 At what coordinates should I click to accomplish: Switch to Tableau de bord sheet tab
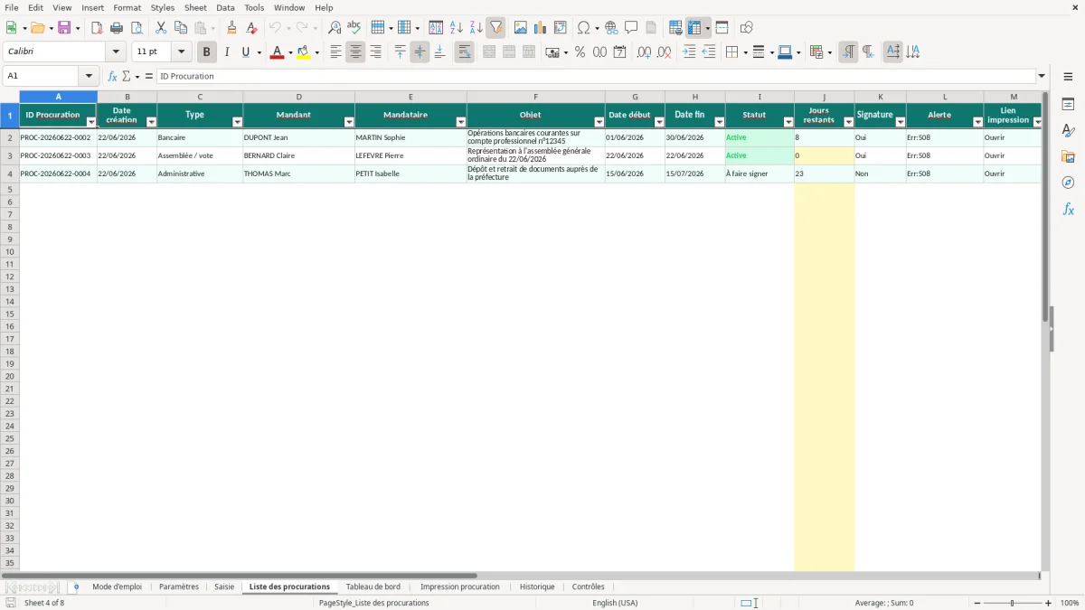[373, 587]
